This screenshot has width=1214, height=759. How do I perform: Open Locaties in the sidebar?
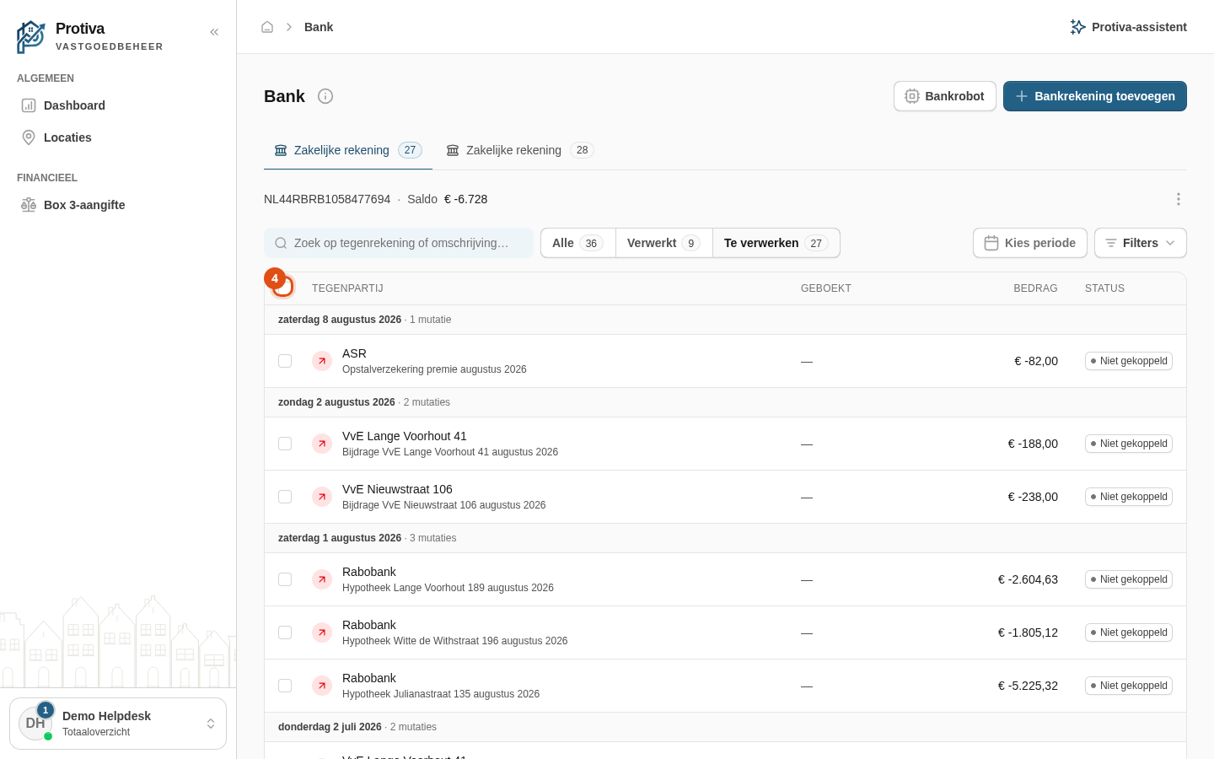(118, 137)
